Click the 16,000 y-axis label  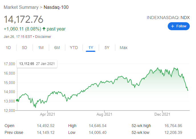point(9,73)
